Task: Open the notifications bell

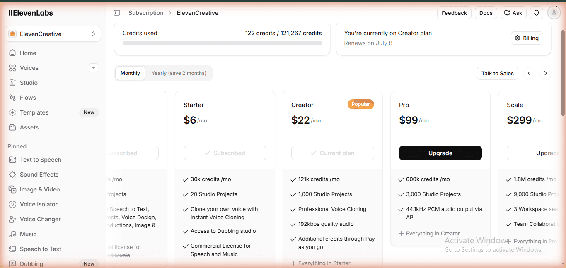Action: pos(537,13)
